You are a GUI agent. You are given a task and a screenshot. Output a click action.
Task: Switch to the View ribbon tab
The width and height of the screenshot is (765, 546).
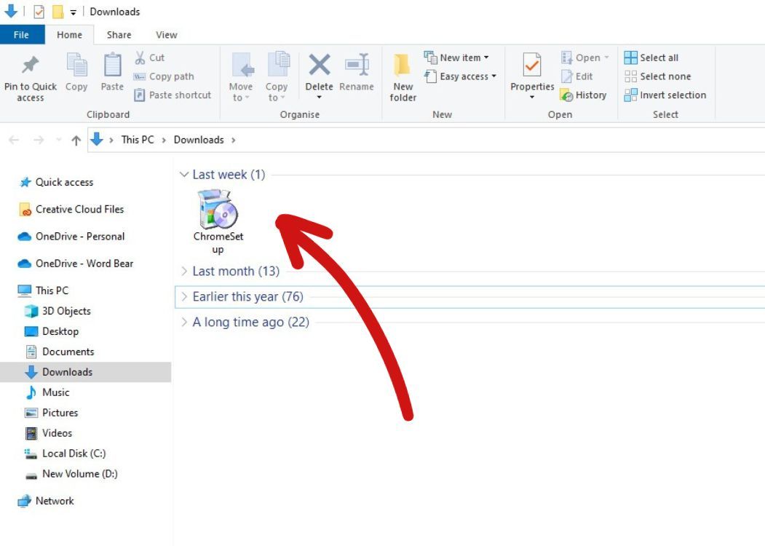(166, 34)
